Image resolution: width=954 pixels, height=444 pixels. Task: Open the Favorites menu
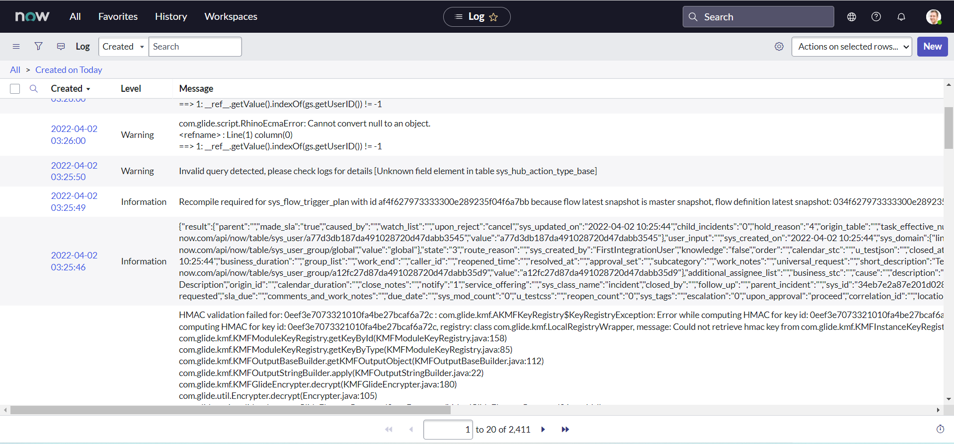(118, 16)
